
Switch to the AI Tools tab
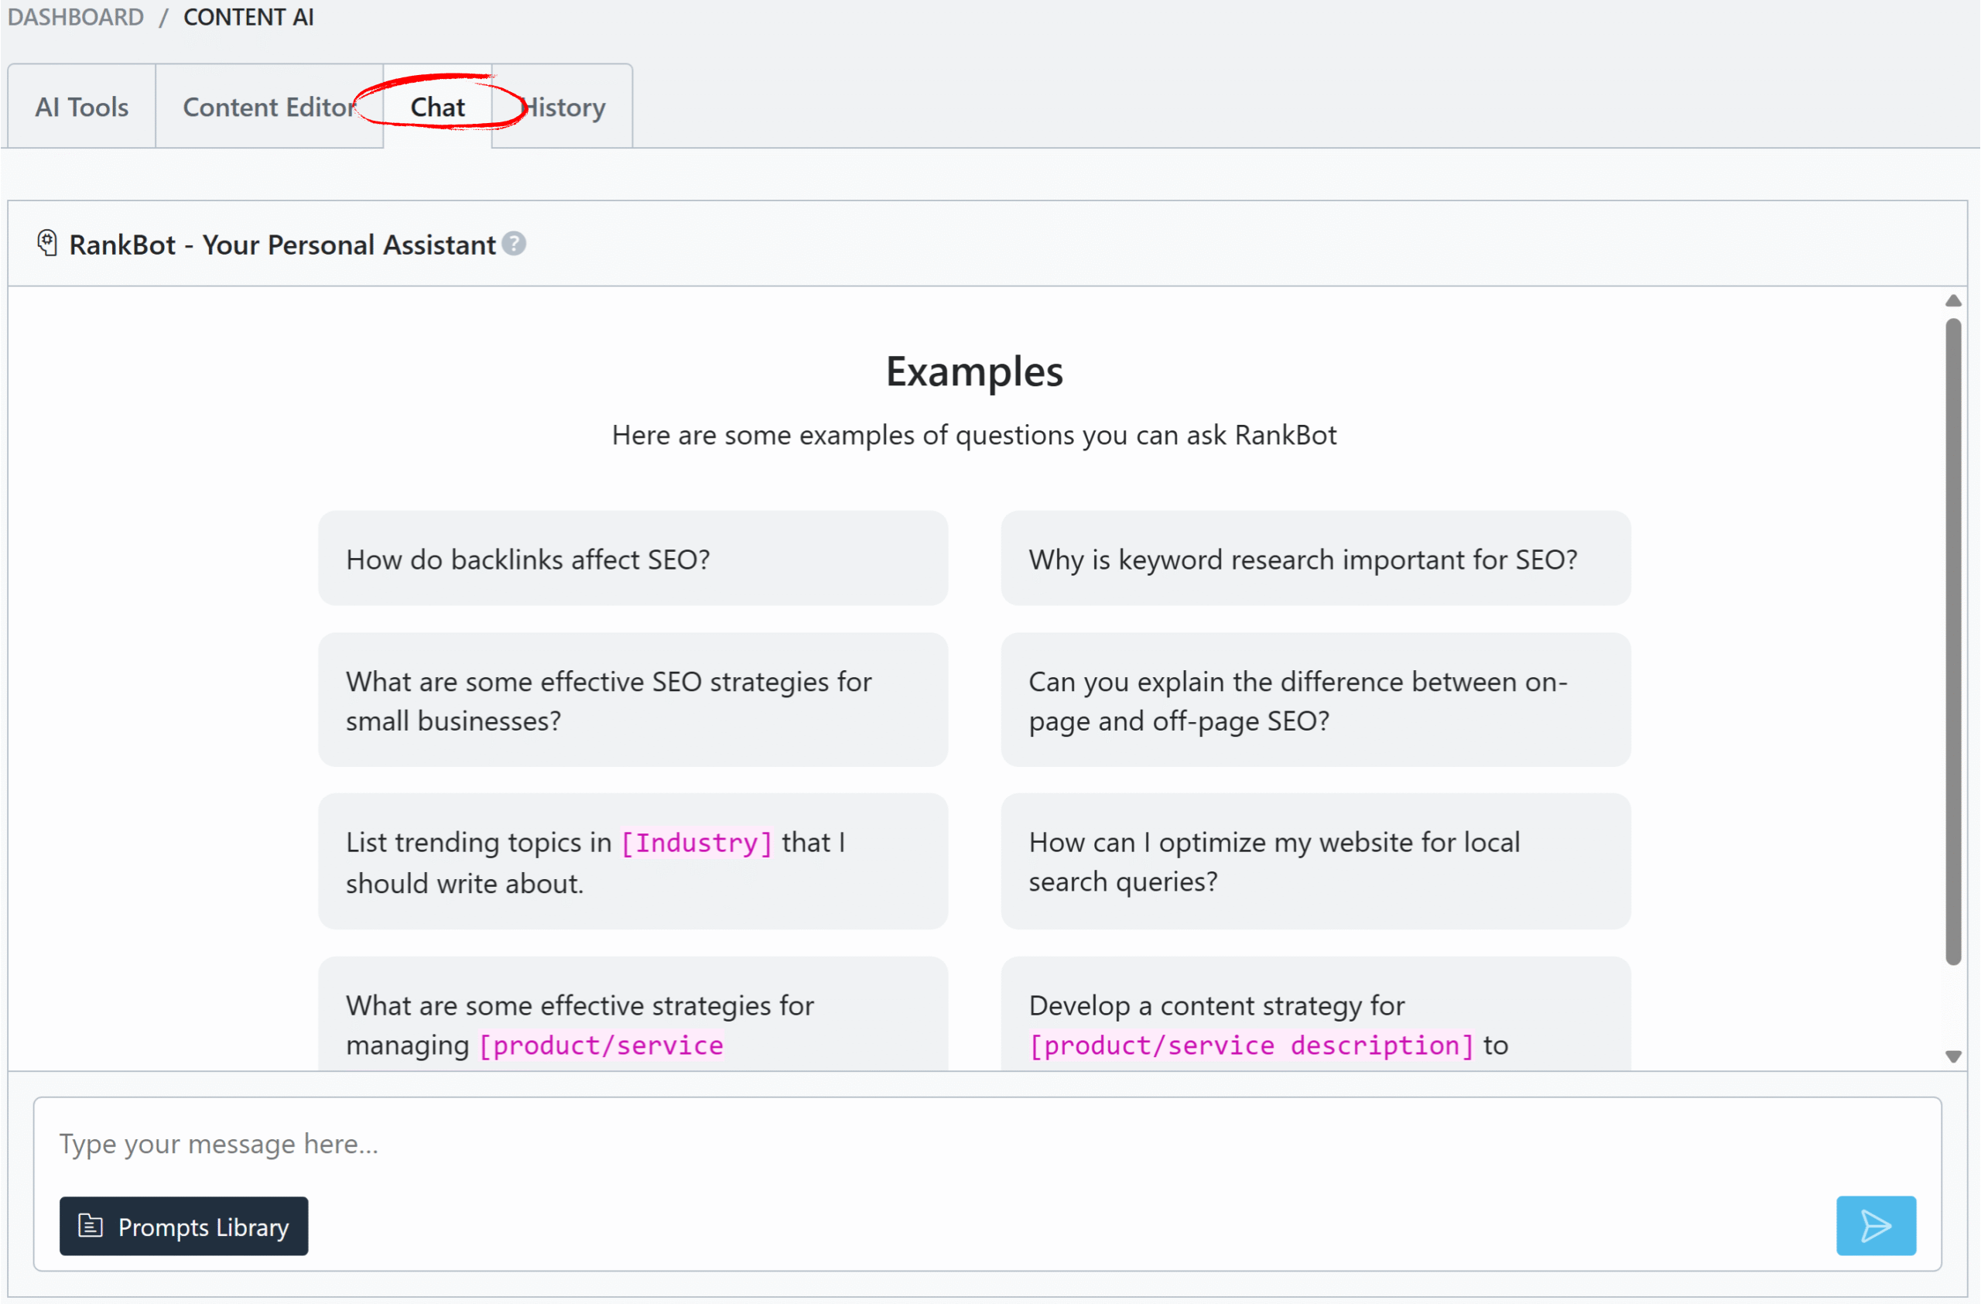pyautogui.click(x=81, y=107)
